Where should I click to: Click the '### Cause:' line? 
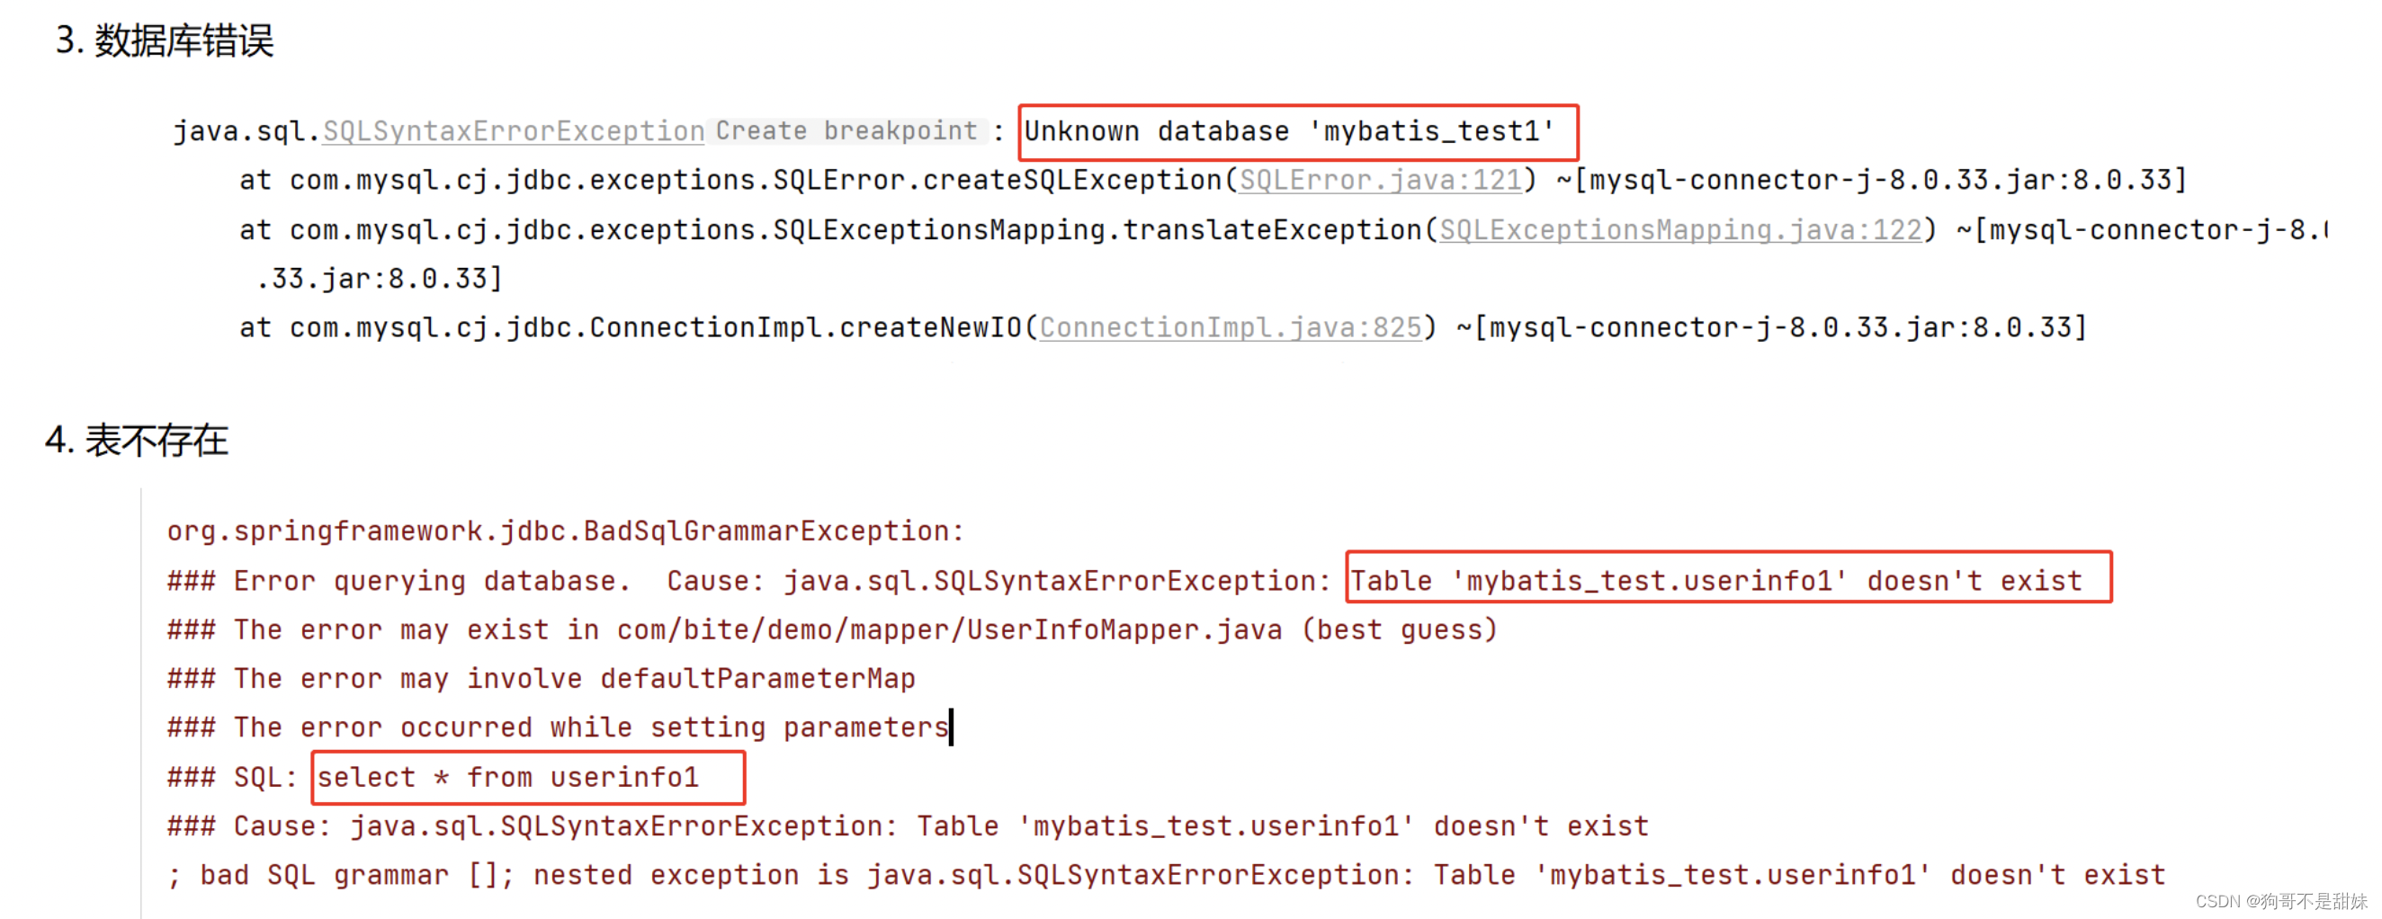click(x=906, y=825)
